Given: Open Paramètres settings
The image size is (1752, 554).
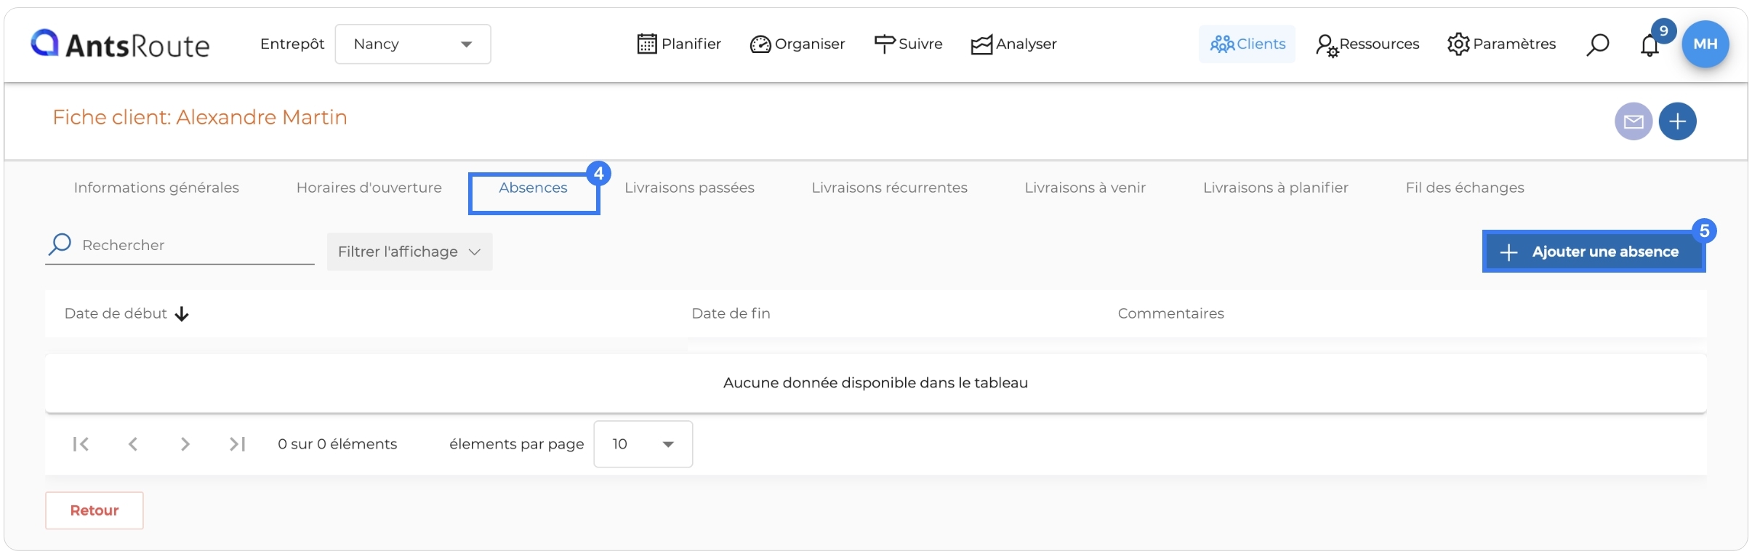Looking at the screenshot, I should (x=1501, y=44).
